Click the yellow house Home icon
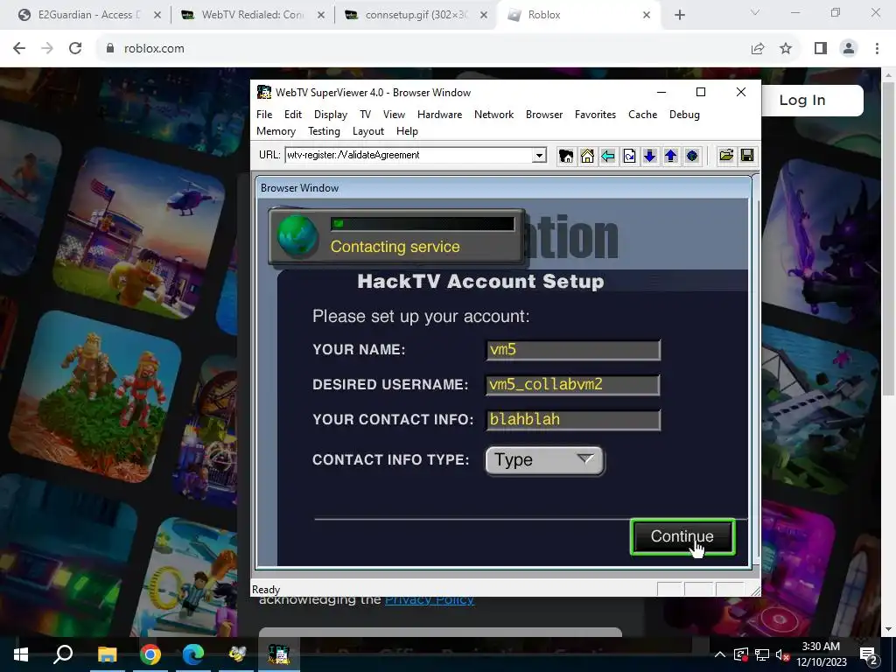 tap(587, 156)
